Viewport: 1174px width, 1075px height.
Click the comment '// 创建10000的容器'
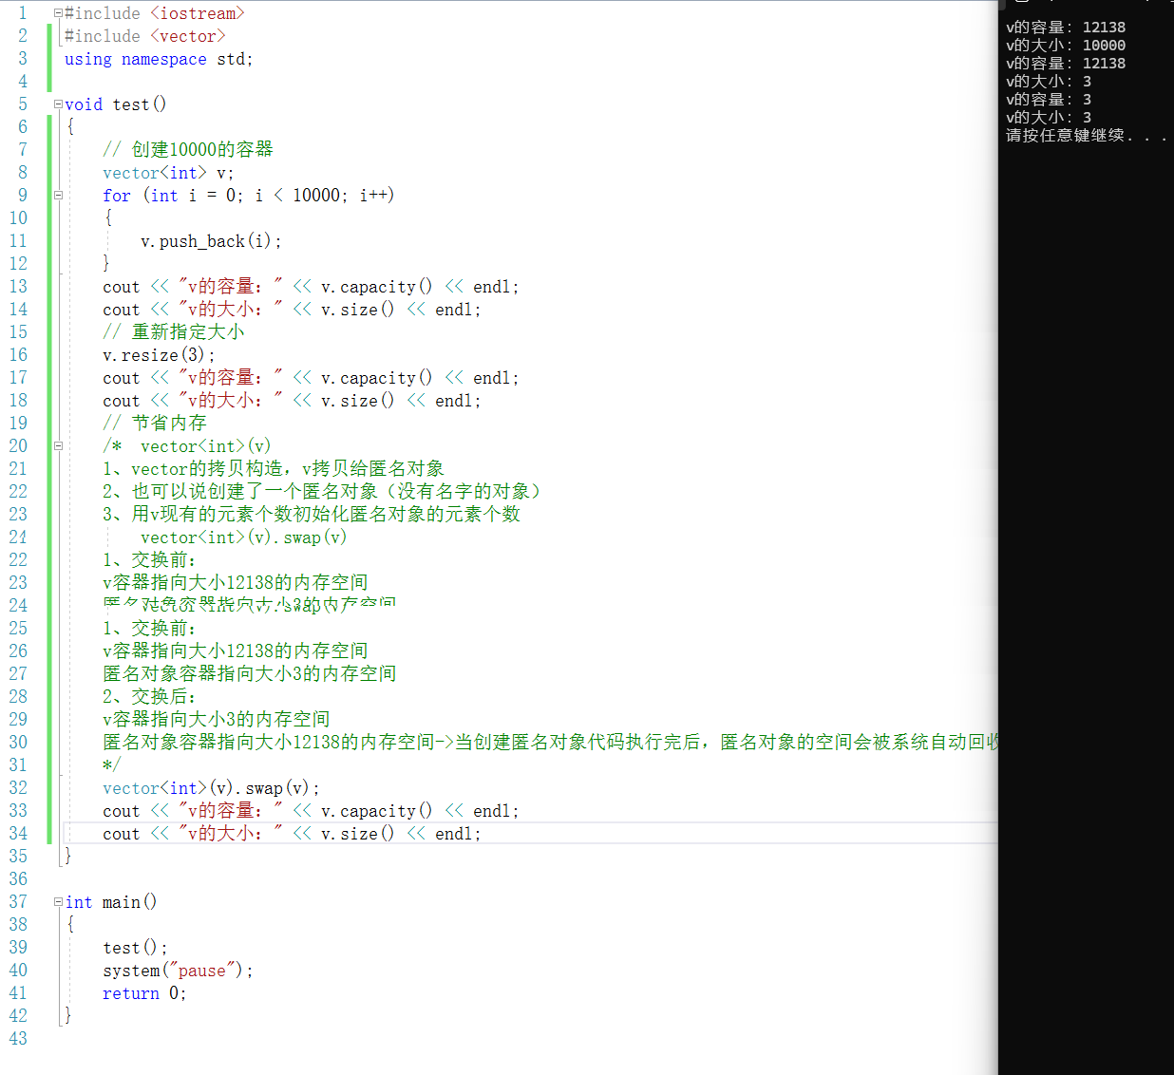[188, 150]
